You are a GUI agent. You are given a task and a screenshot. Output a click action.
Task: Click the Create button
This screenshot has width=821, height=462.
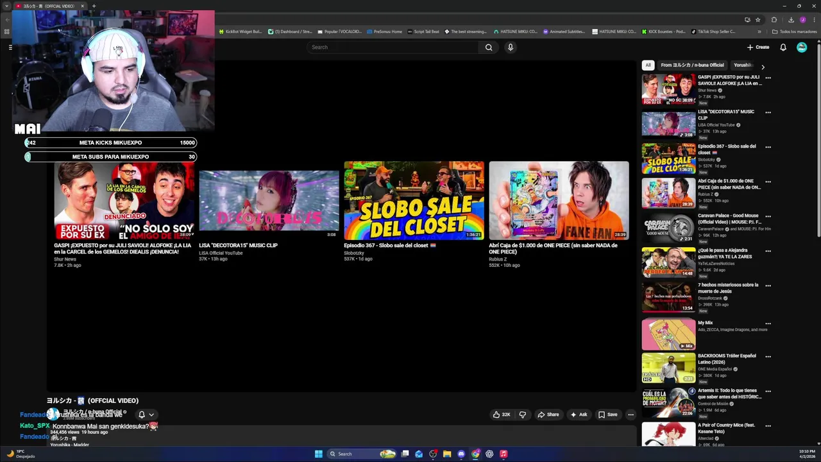[x=758, y=47]
